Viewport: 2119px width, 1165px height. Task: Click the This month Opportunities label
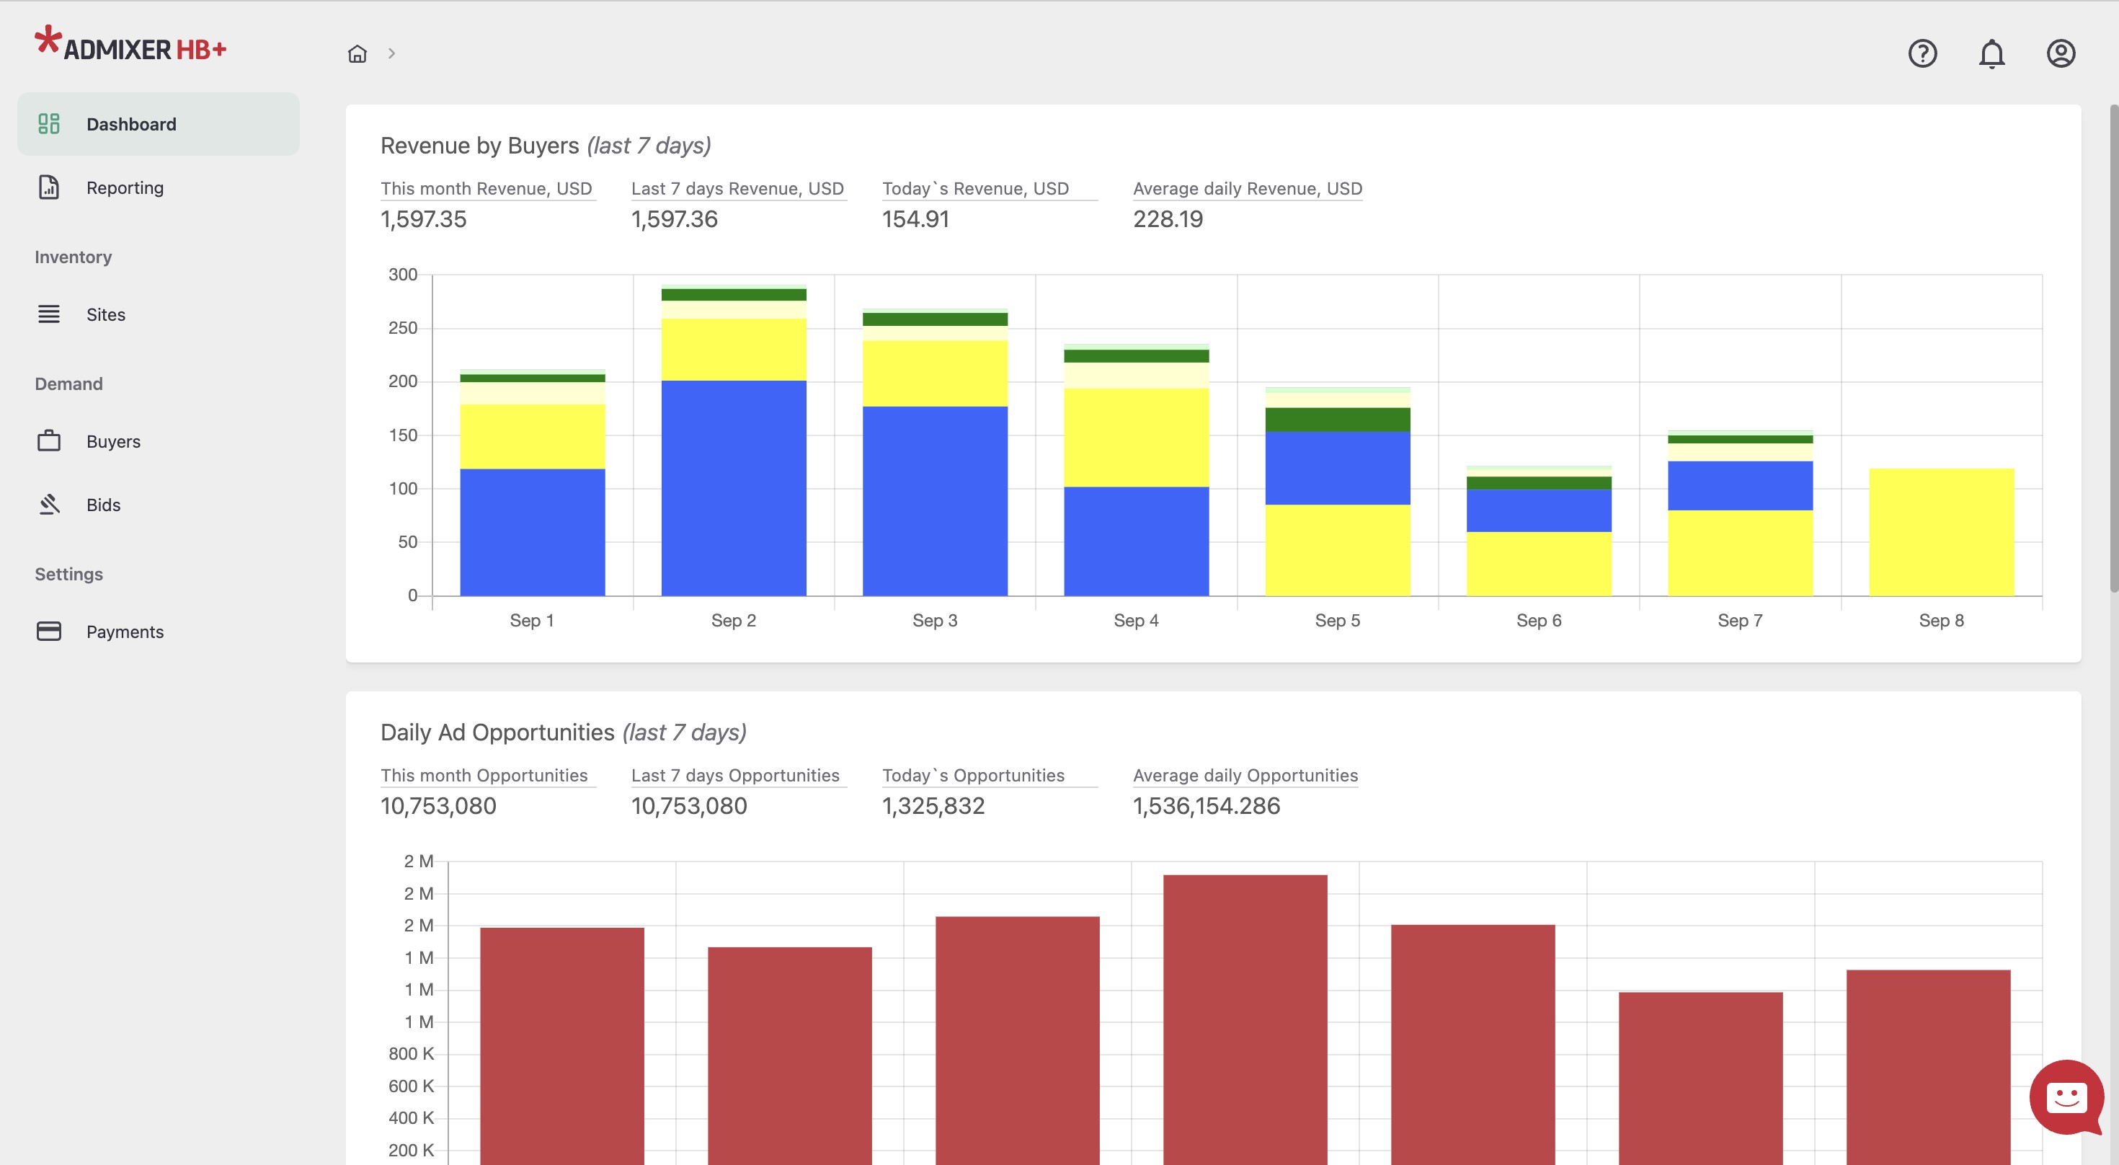484,775
